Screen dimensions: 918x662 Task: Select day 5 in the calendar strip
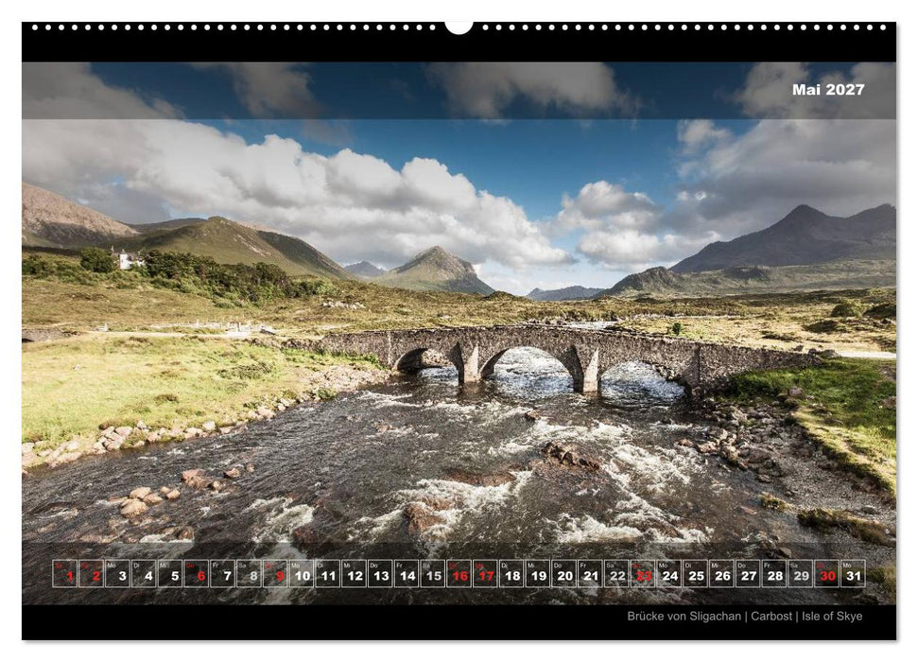(170, 573)
